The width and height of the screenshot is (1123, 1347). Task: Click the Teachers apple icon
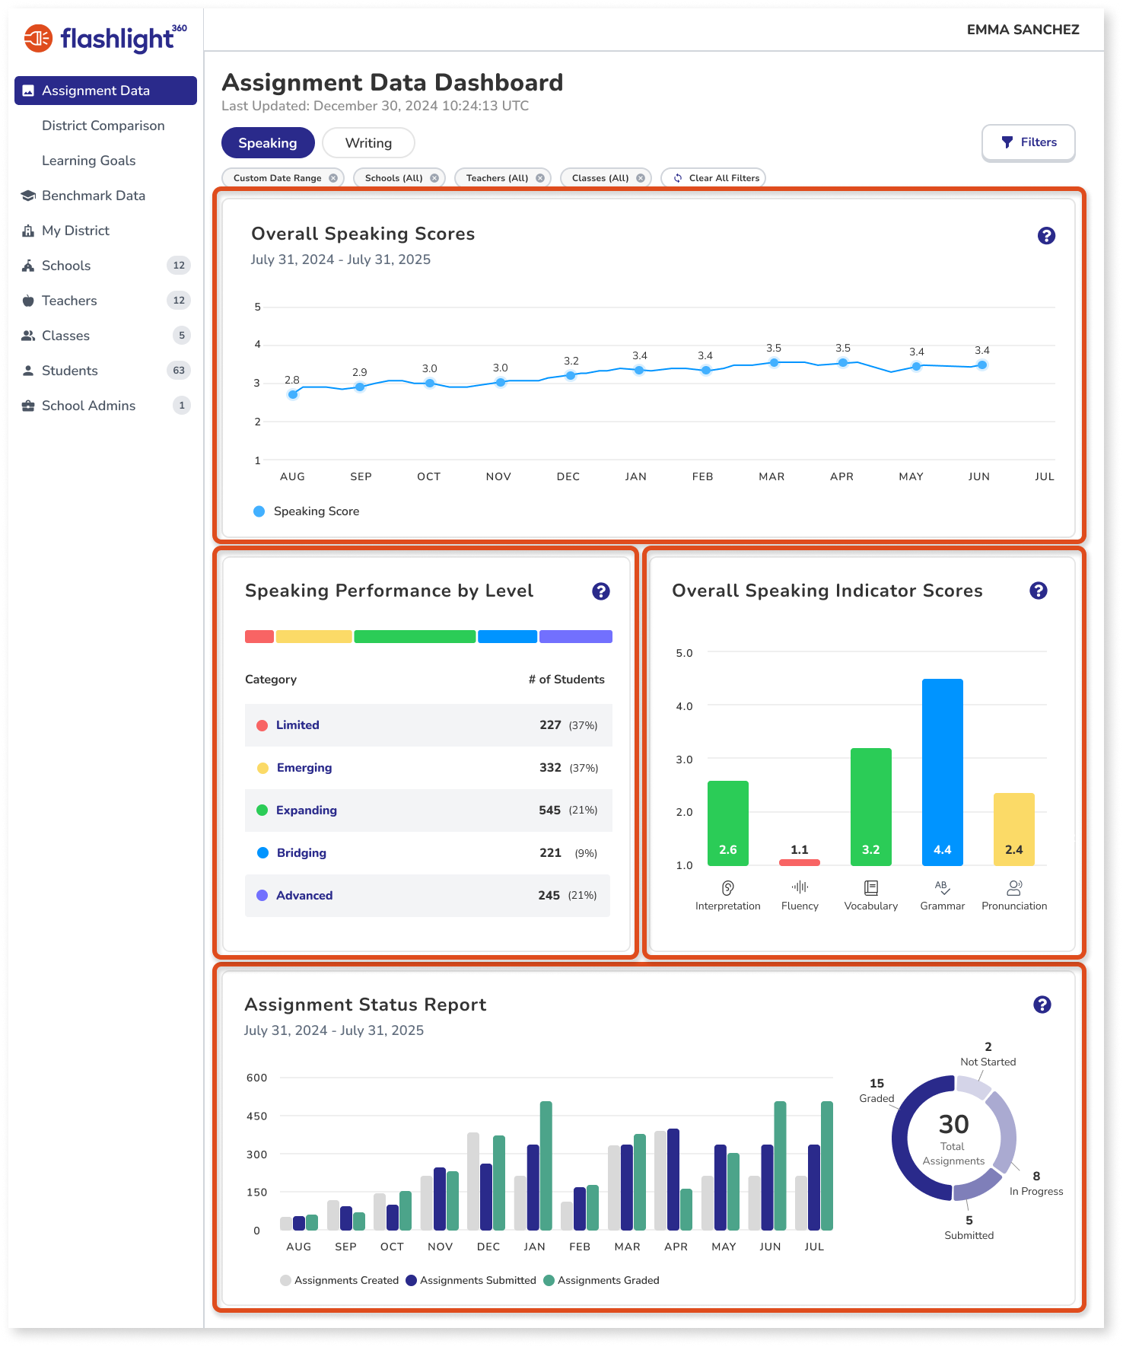coord(28,301)
